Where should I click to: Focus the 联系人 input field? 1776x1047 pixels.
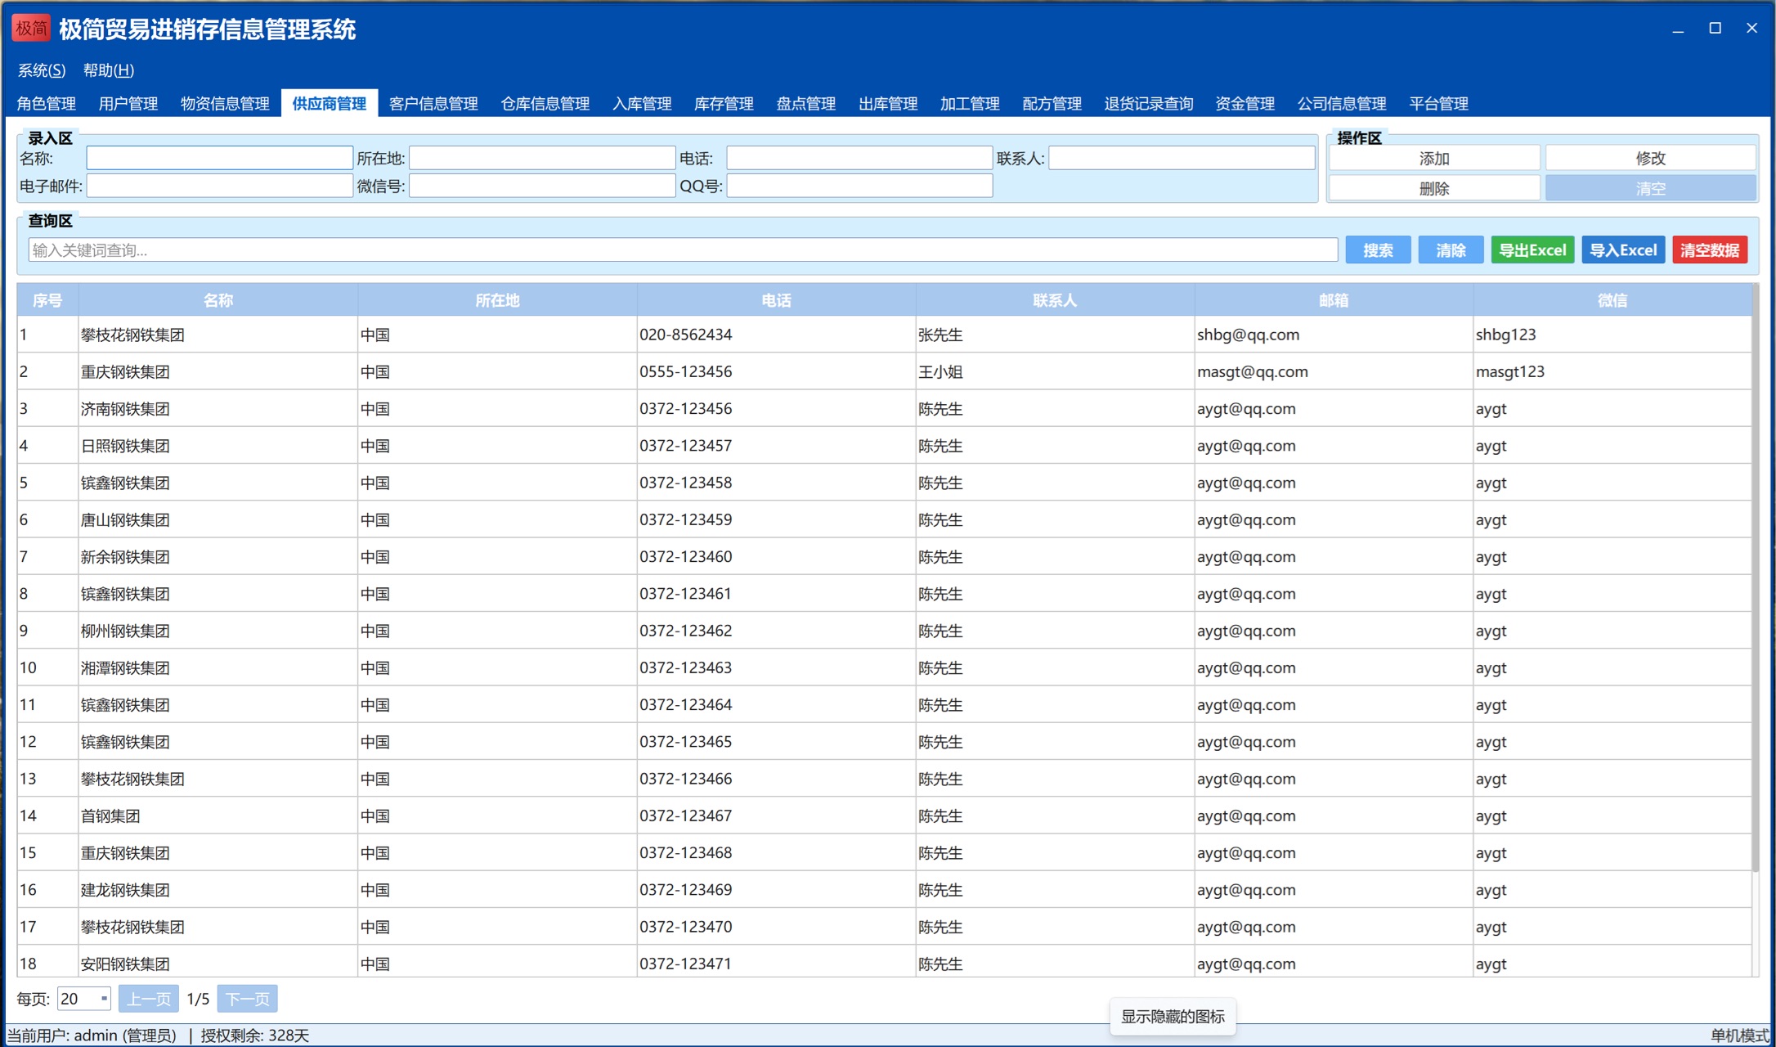1182,158
